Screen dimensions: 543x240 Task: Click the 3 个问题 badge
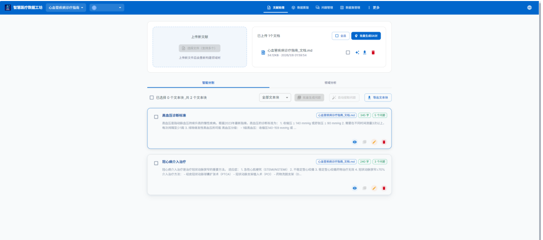(380, 162)
